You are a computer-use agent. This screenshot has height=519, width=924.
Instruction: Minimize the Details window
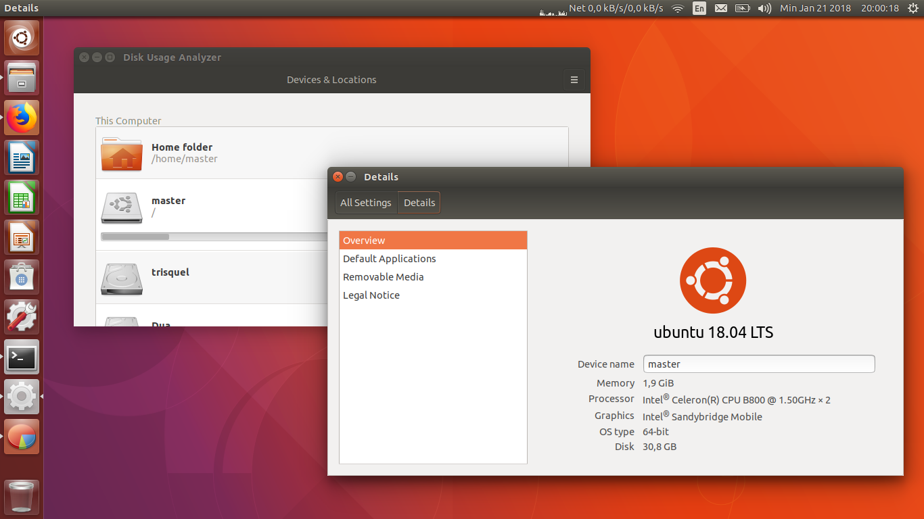(x=350, y=177)
